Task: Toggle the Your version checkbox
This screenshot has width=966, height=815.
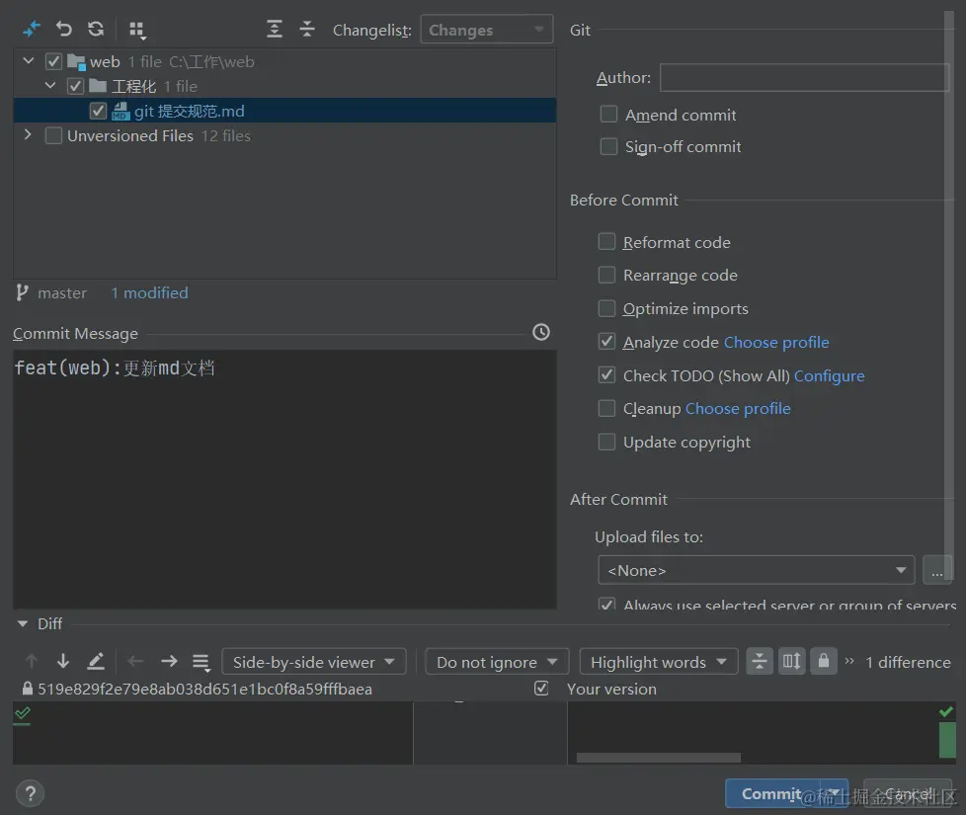Action: 541,689
